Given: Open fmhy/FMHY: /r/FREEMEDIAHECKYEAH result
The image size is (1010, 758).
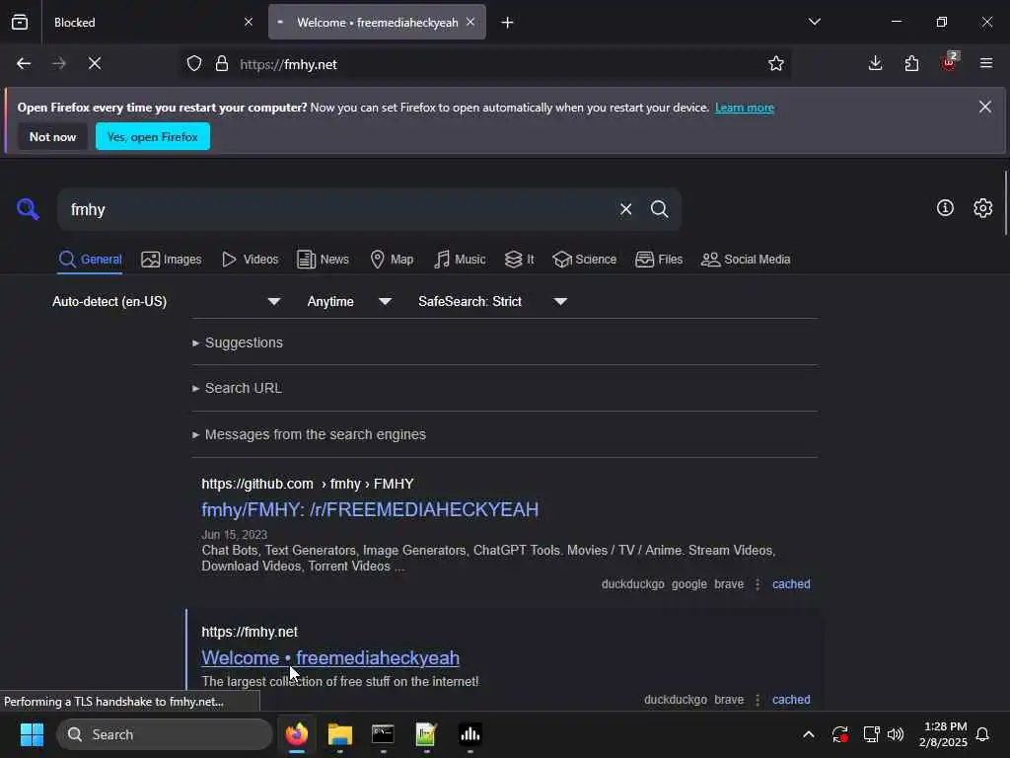Looking at the screenshot, I should [x=370, y=510].
